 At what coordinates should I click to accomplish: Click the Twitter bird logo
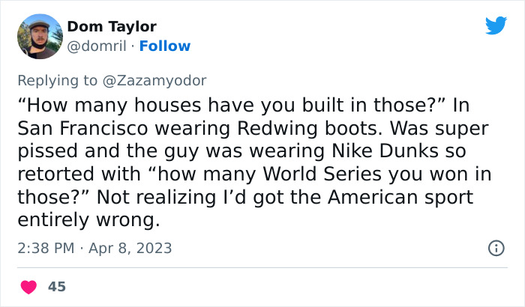[x=496, y=25]
